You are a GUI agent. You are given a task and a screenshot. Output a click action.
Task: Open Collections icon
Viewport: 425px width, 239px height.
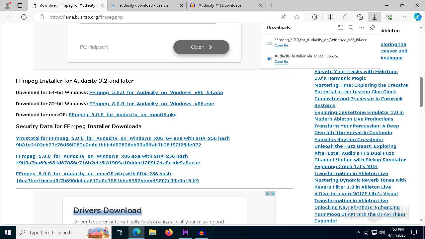360,17
